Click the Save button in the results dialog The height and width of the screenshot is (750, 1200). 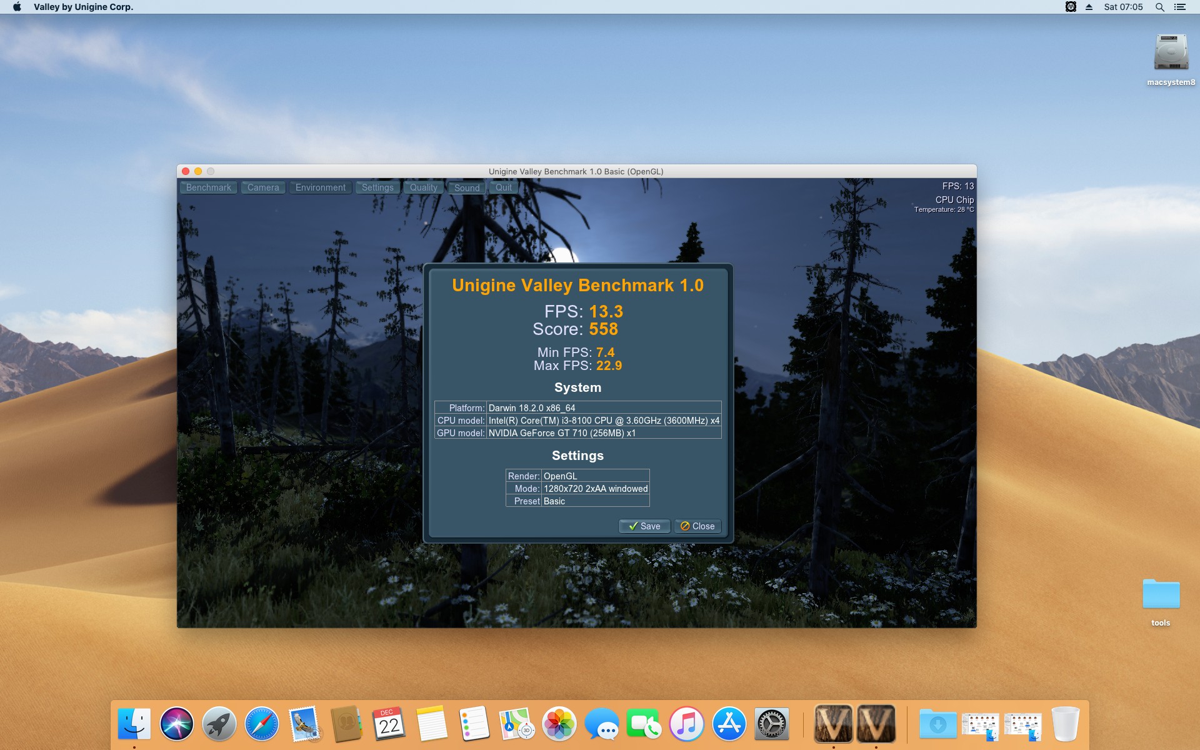tap(644, 526)
